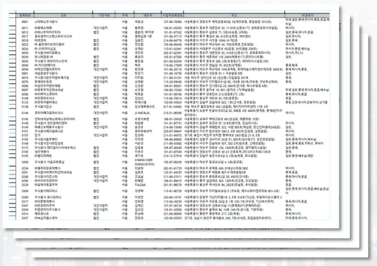
Task: Select business number 215-01-90590
Action: click(x=172, y=113)
